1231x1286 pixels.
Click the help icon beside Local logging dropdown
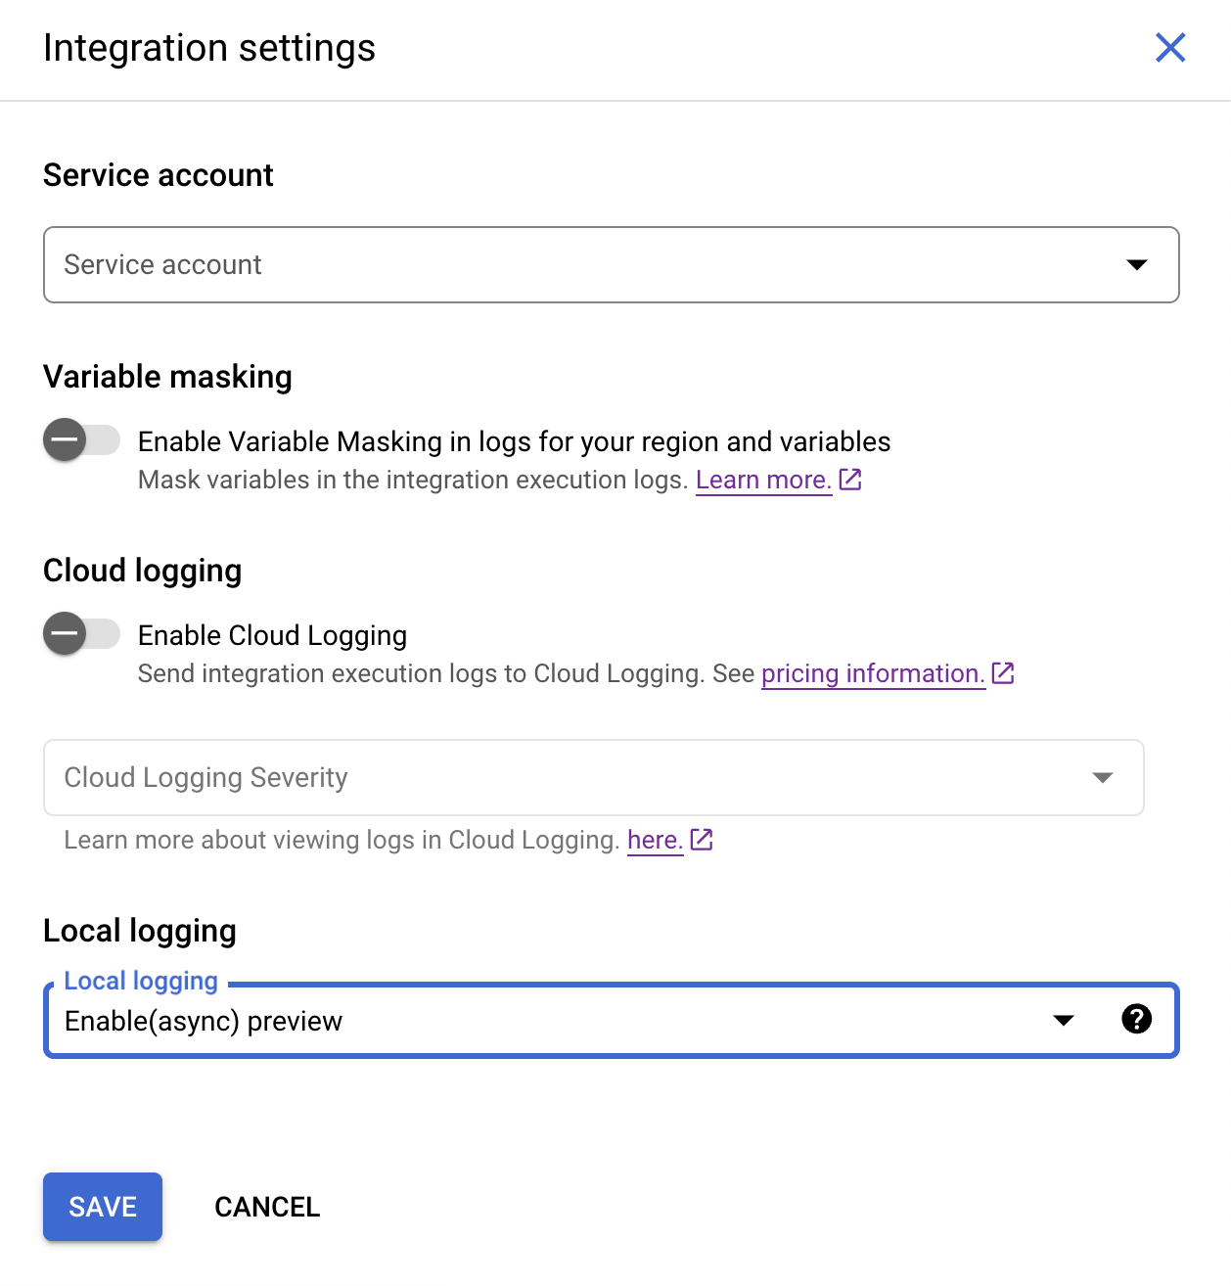[1137, 1021]
